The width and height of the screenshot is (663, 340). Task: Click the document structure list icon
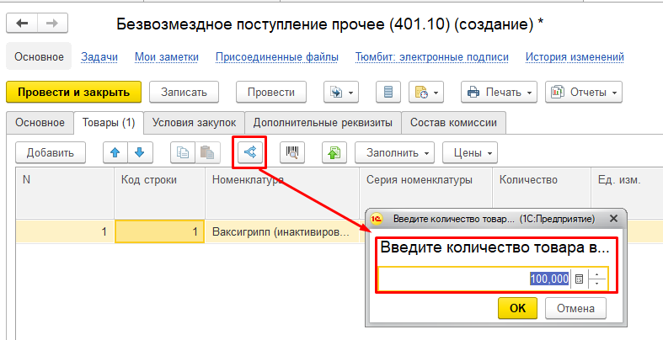click(x=388, y=92)
